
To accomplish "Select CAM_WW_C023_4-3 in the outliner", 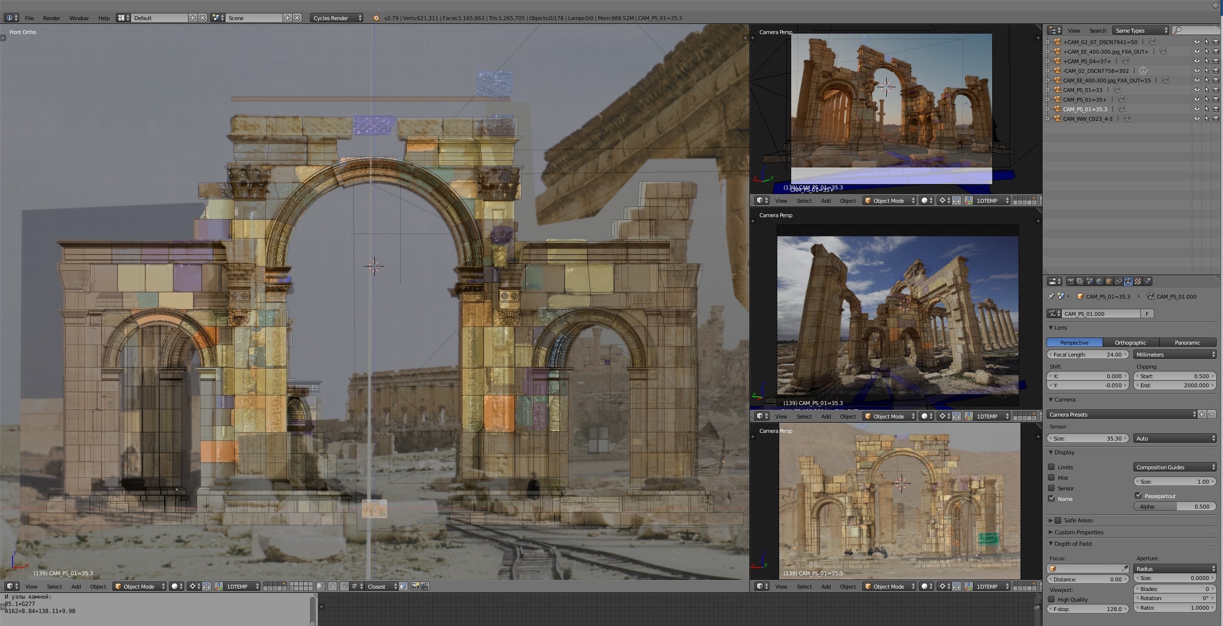I will 1087,118.
